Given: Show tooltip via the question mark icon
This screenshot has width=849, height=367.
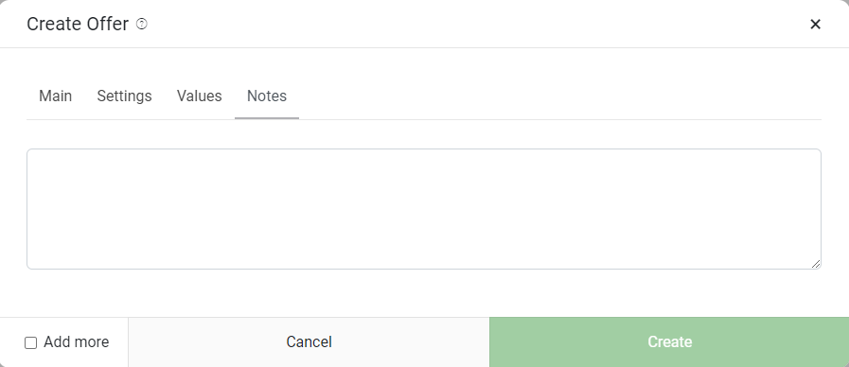Looking at the screenshot, I should [x=141, y=24].
